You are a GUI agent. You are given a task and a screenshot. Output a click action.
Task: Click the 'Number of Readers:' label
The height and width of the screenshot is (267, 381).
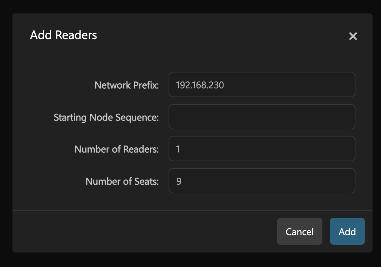click(117, 149)
